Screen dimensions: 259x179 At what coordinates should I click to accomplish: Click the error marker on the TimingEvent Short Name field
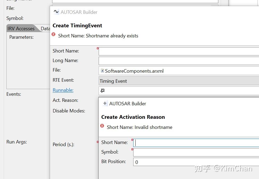coord(98,48)
